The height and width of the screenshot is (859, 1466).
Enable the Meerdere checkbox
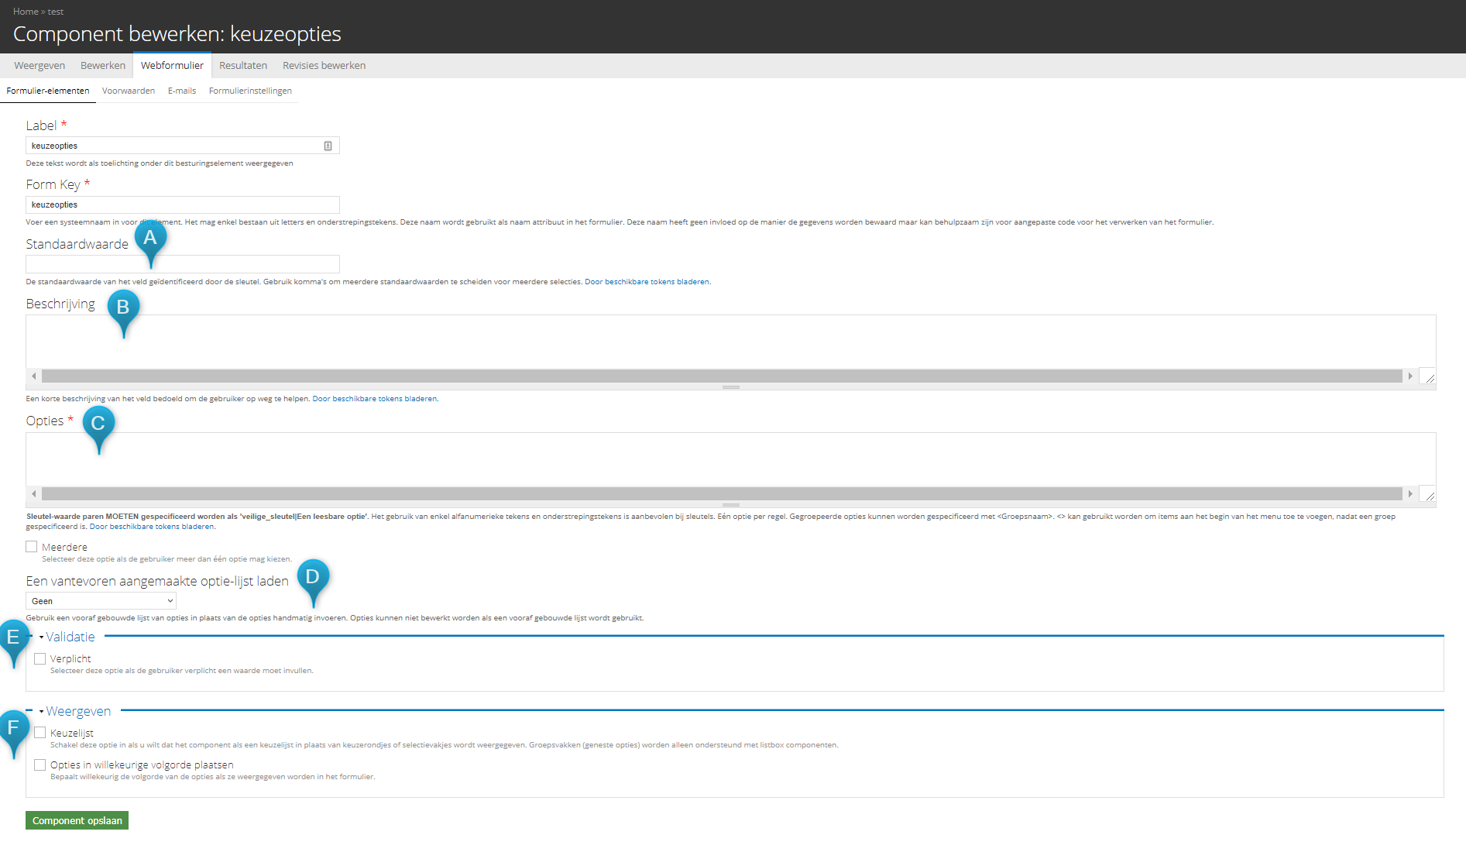(x=32, y=547)
